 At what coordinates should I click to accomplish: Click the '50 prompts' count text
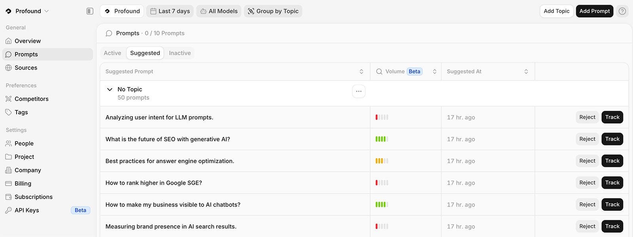[133, 98]
